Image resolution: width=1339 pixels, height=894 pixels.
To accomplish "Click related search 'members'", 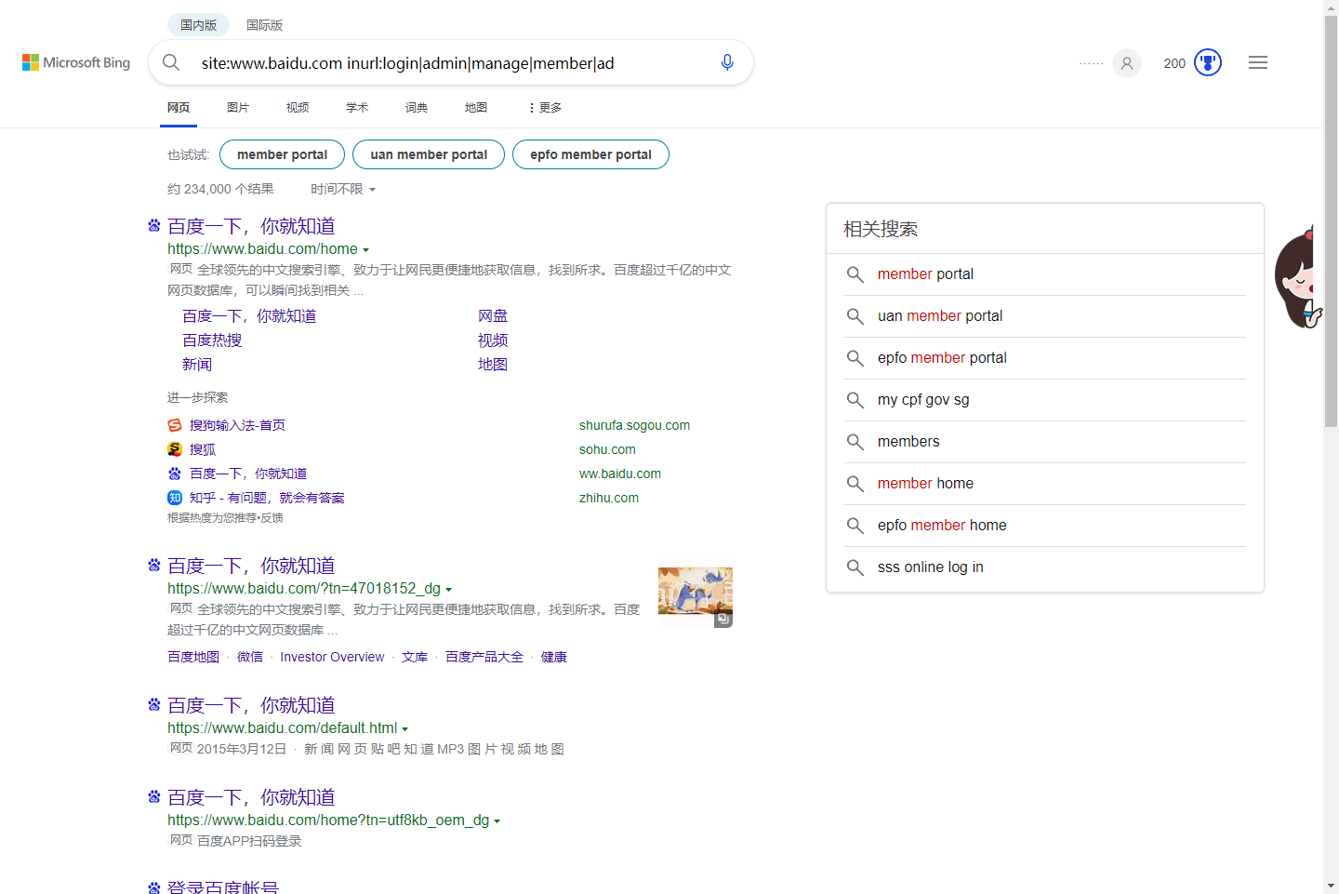I will click(908, 442).
